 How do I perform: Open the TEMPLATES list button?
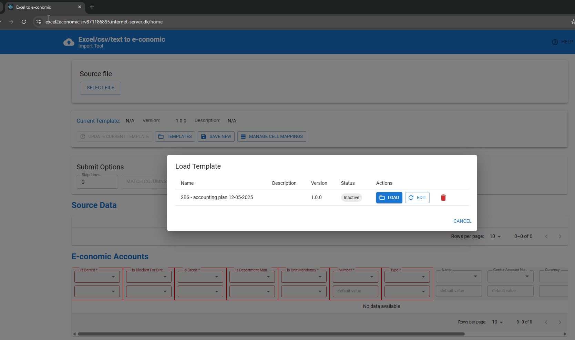click(x=175, y=137)
